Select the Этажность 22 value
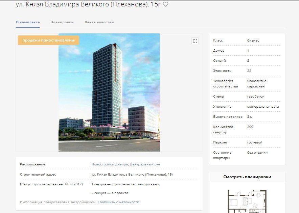This screenshot has height=213, width=299. click(x=249, y=71)
